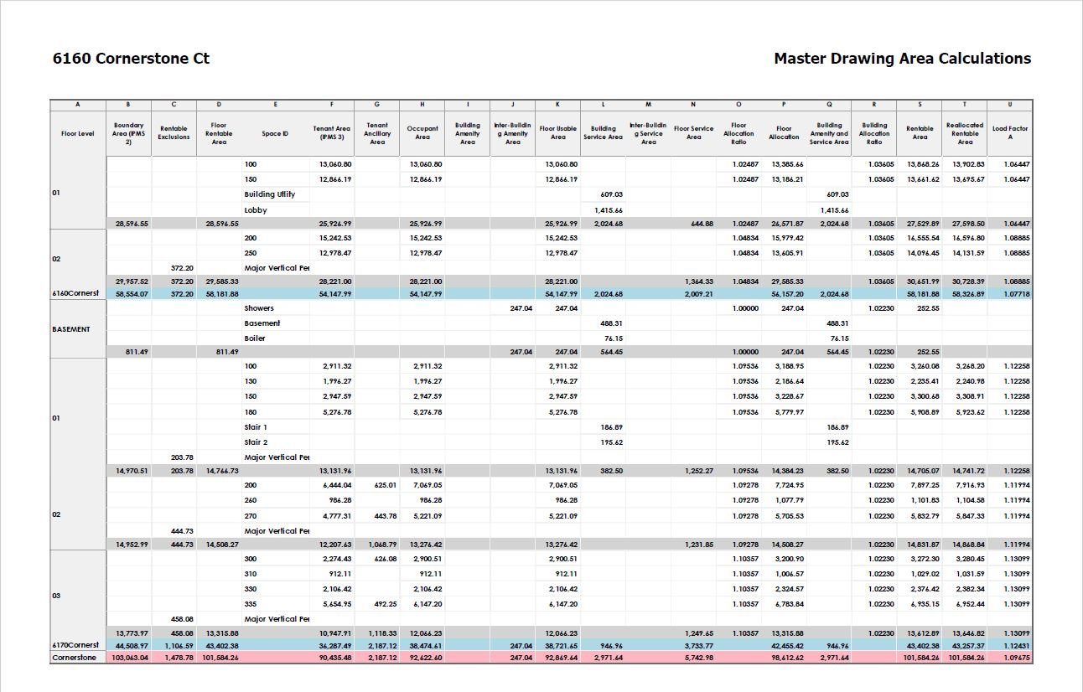Screen dimensions: 1083x692
Task: Select the "BASEMENT" floor level label
Action: (x=71, y=329)
